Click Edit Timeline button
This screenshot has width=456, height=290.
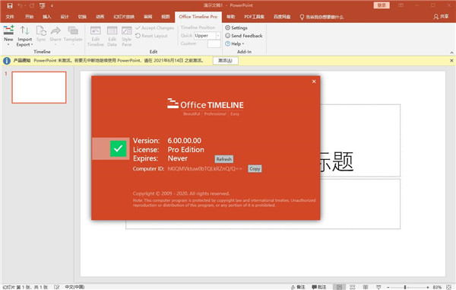point(96,36)
